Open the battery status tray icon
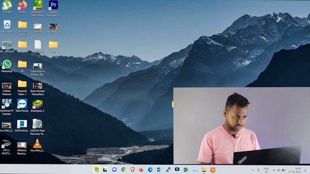Viewport: 310px width, 174px height. (283, 170)
